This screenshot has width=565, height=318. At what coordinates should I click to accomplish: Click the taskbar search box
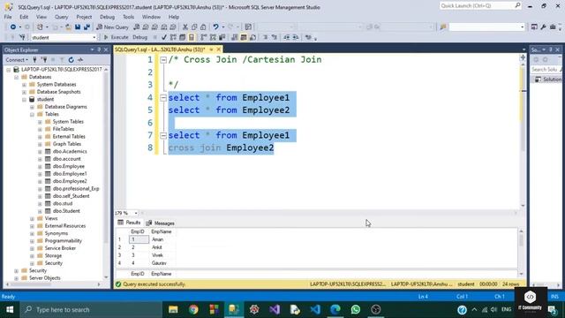click(x=92, y=310)
